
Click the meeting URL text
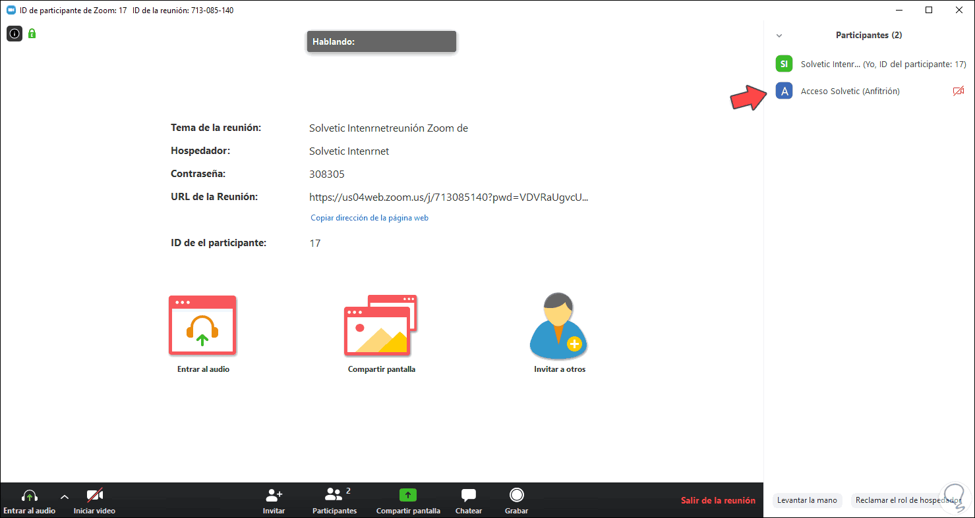(x=448, y=197)
